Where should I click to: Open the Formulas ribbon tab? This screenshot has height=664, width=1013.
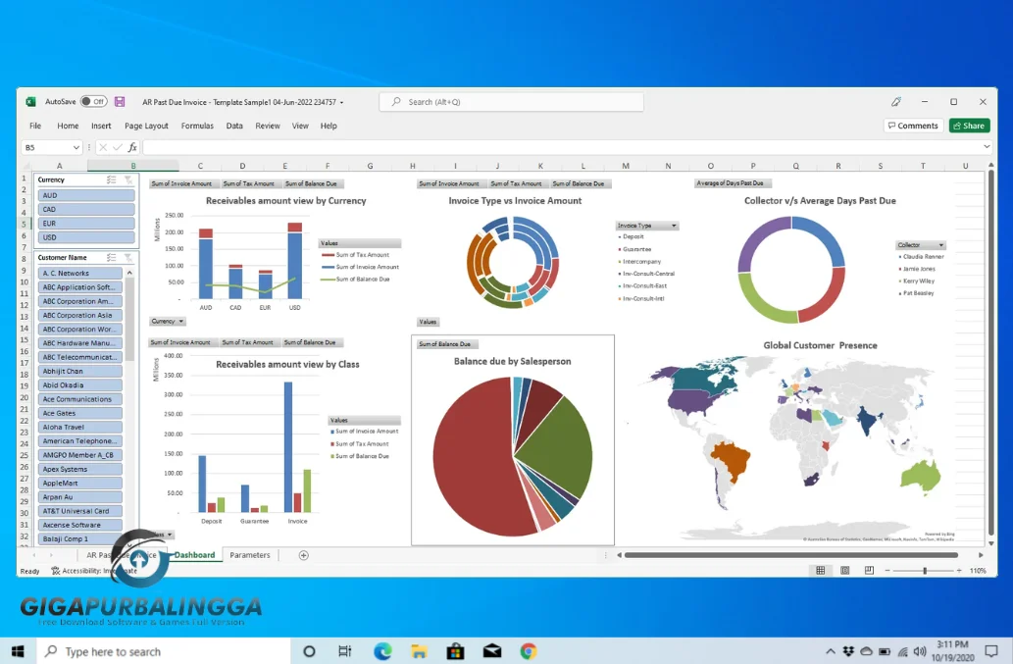[197, 126]
